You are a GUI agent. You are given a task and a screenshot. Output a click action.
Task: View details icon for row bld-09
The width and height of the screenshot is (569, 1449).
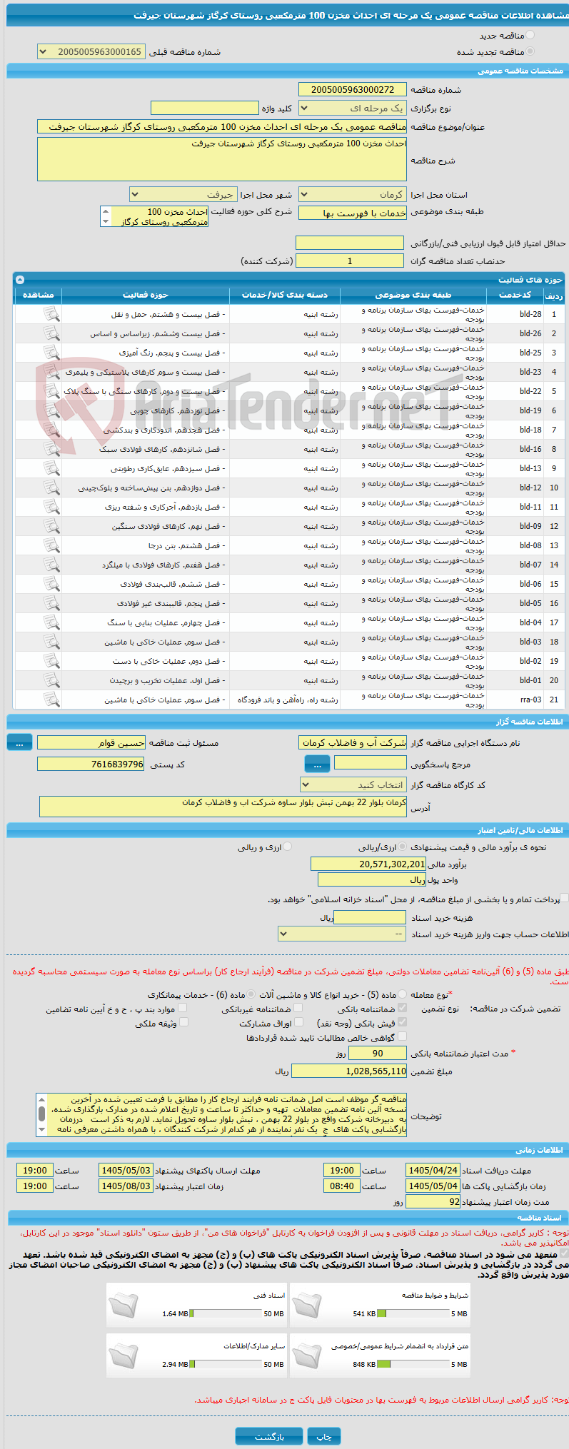51,526
